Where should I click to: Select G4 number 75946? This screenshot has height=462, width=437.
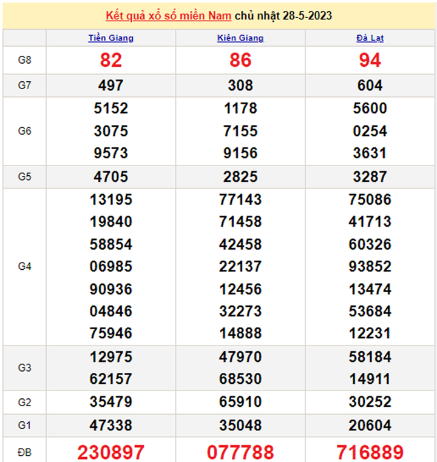tap(111, 333)
